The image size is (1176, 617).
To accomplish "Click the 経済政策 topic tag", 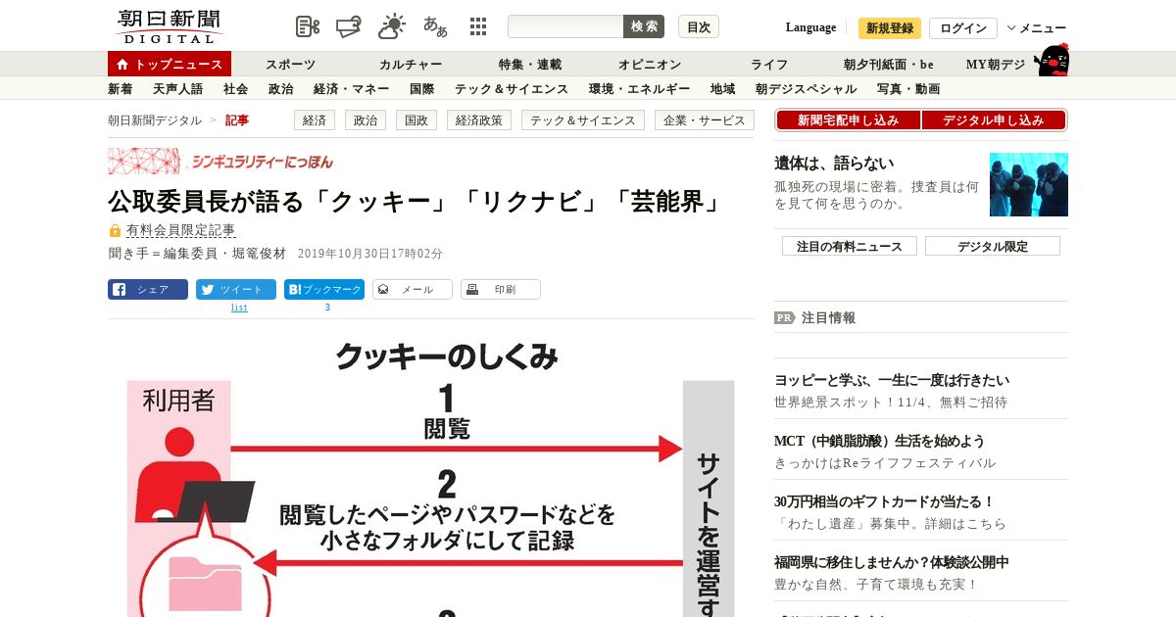I will 479,120.
